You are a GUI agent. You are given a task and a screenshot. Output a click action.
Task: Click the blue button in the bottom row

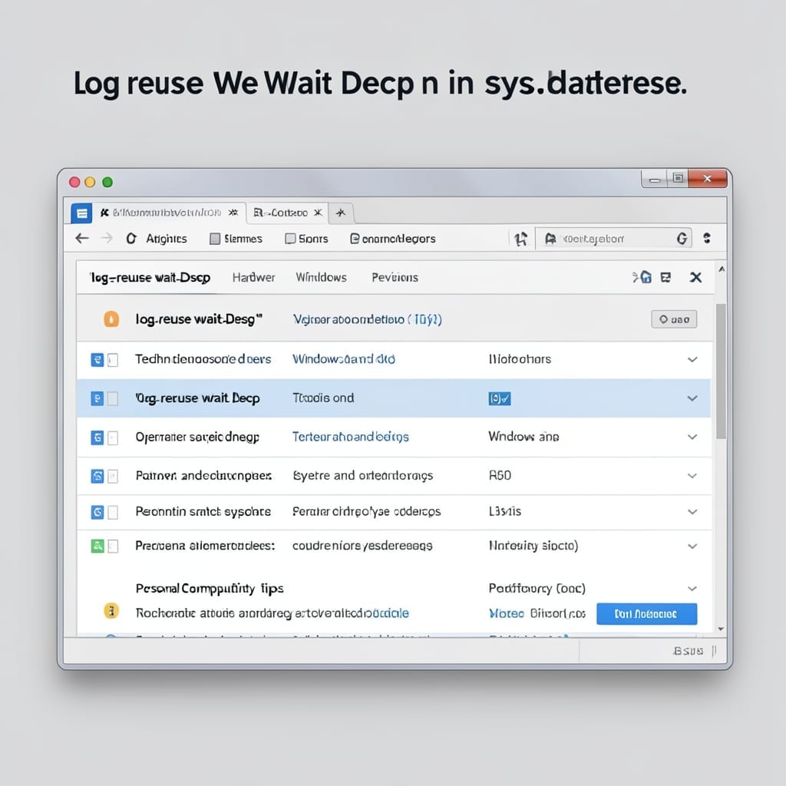[646, 613]
